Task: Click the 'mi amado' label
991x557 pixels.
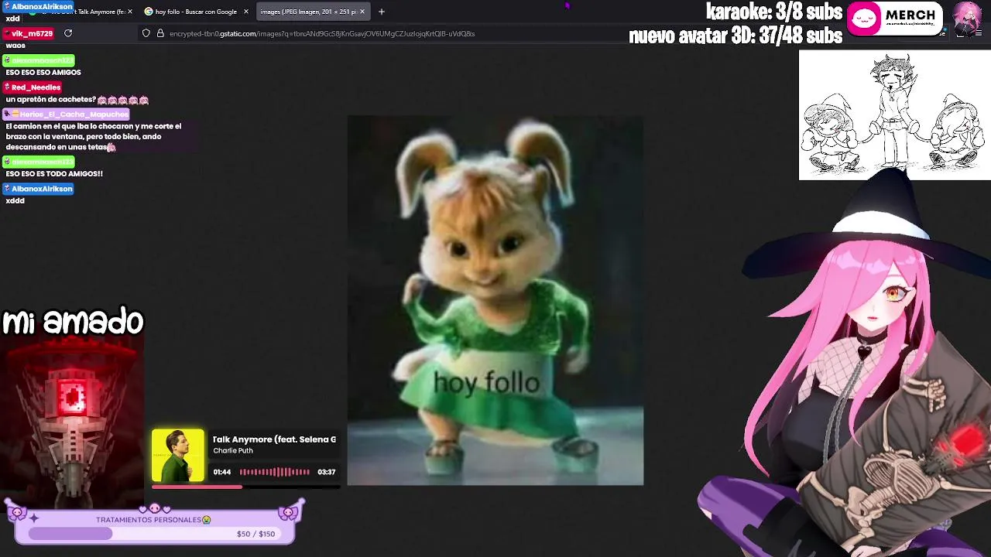Action: 73,321
